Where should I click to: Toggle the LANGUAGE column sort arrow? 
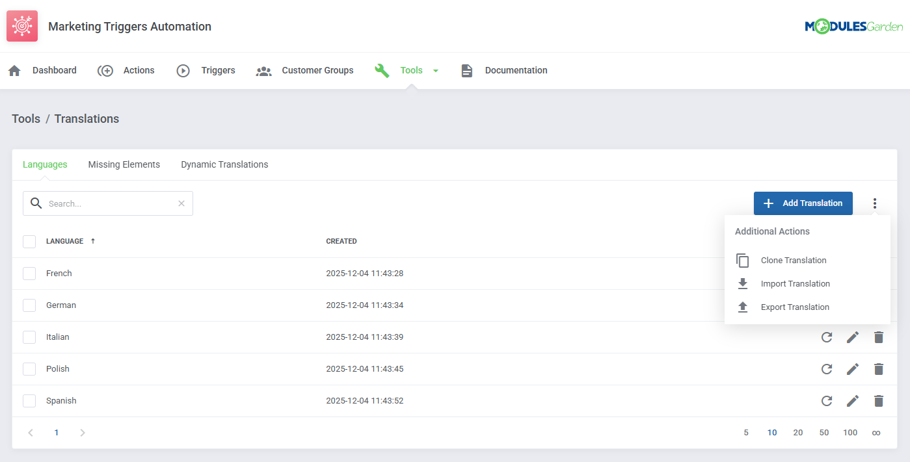pyautogui.click(x=92, y=241)
